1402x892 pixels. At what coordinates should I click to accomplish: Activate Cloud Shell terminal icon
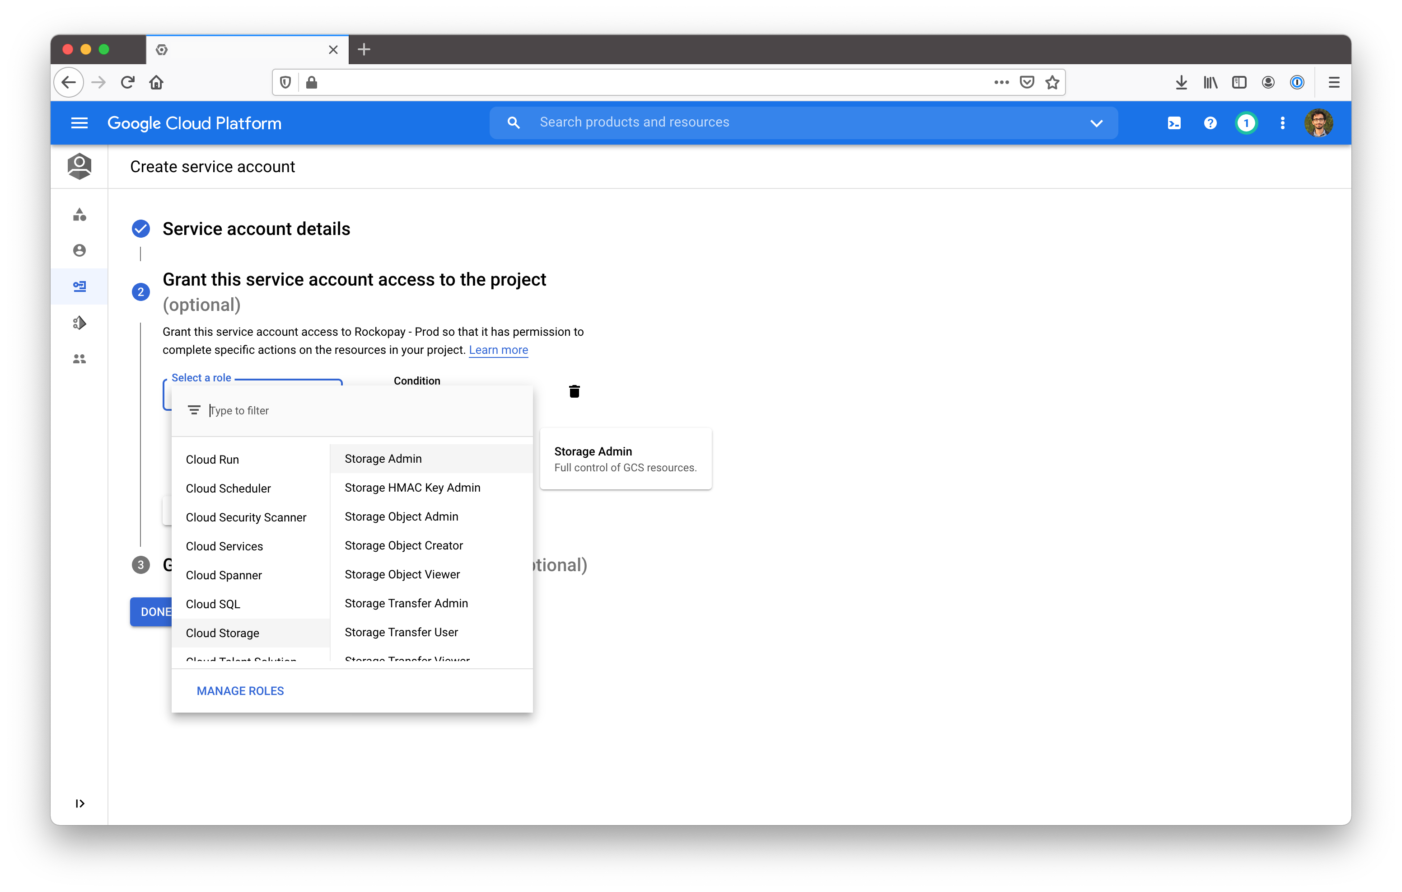pos(1174,123)
